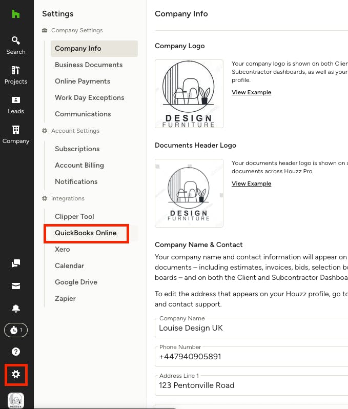
Task: Open the settings gear icon
Action: (16, 374)
